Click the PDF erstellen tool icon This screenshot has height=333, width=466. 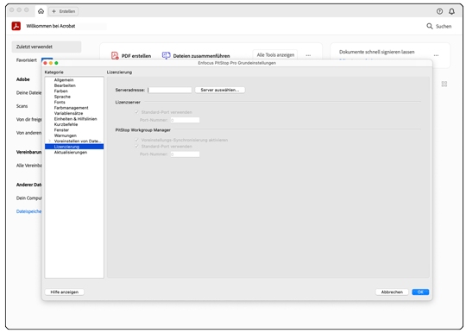pos(115,55)
